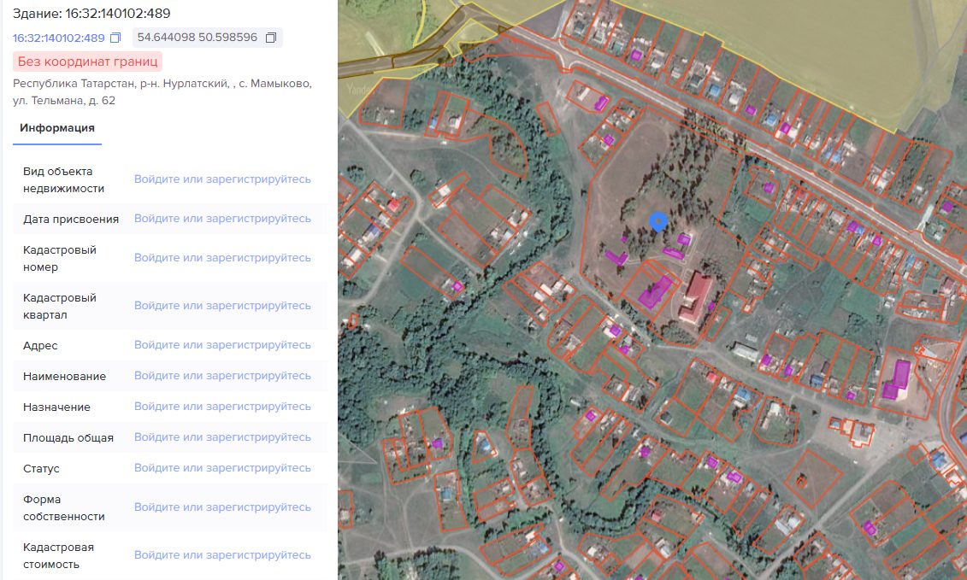
Task: Select the blue location marker on the map
Action: (658, 222)
